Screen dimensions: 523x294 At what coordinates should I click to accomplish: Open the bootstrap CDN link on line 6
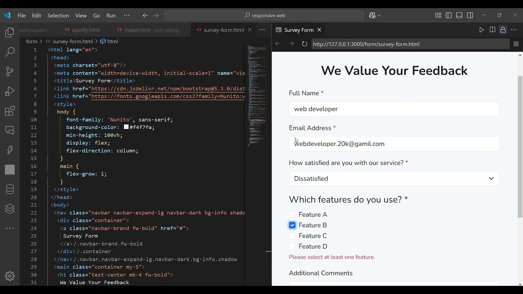(x=168, y=89)
